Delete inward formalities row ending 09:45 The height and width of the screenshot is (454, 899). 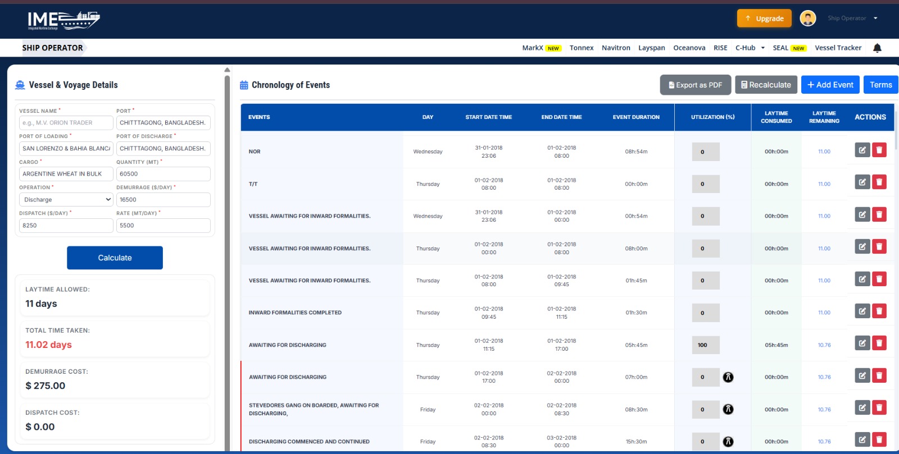point(879,279)
